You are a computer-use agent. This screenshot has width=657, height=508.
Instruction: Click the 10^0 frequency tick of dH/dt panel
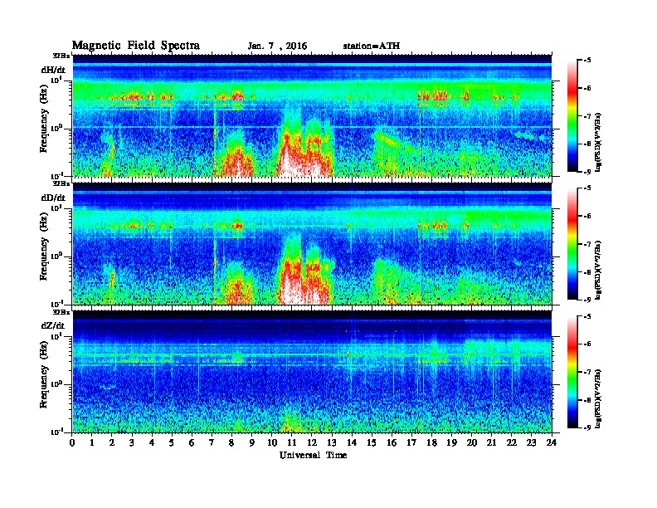57,128
